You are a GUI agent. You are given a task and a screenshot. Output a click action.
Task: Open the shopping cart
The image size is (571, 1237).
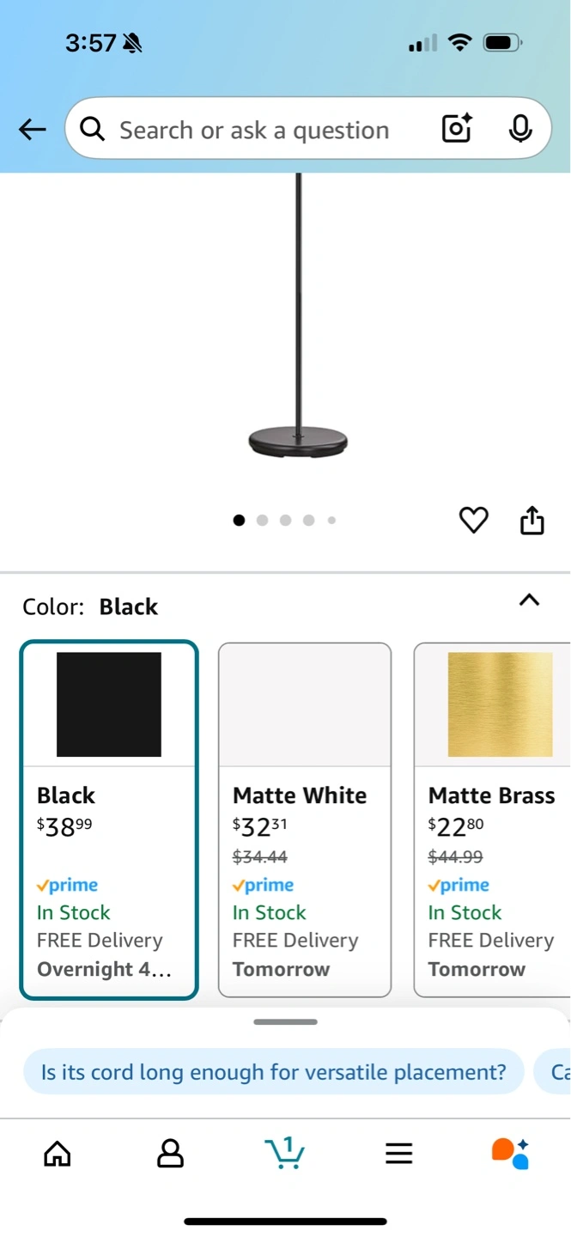coord(284,1153)
